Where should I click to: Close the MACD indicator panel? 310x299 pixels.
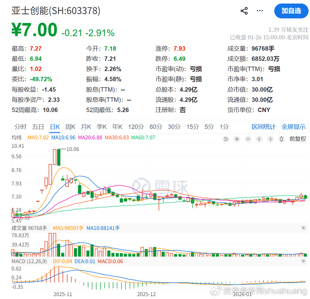click(303, 261)
